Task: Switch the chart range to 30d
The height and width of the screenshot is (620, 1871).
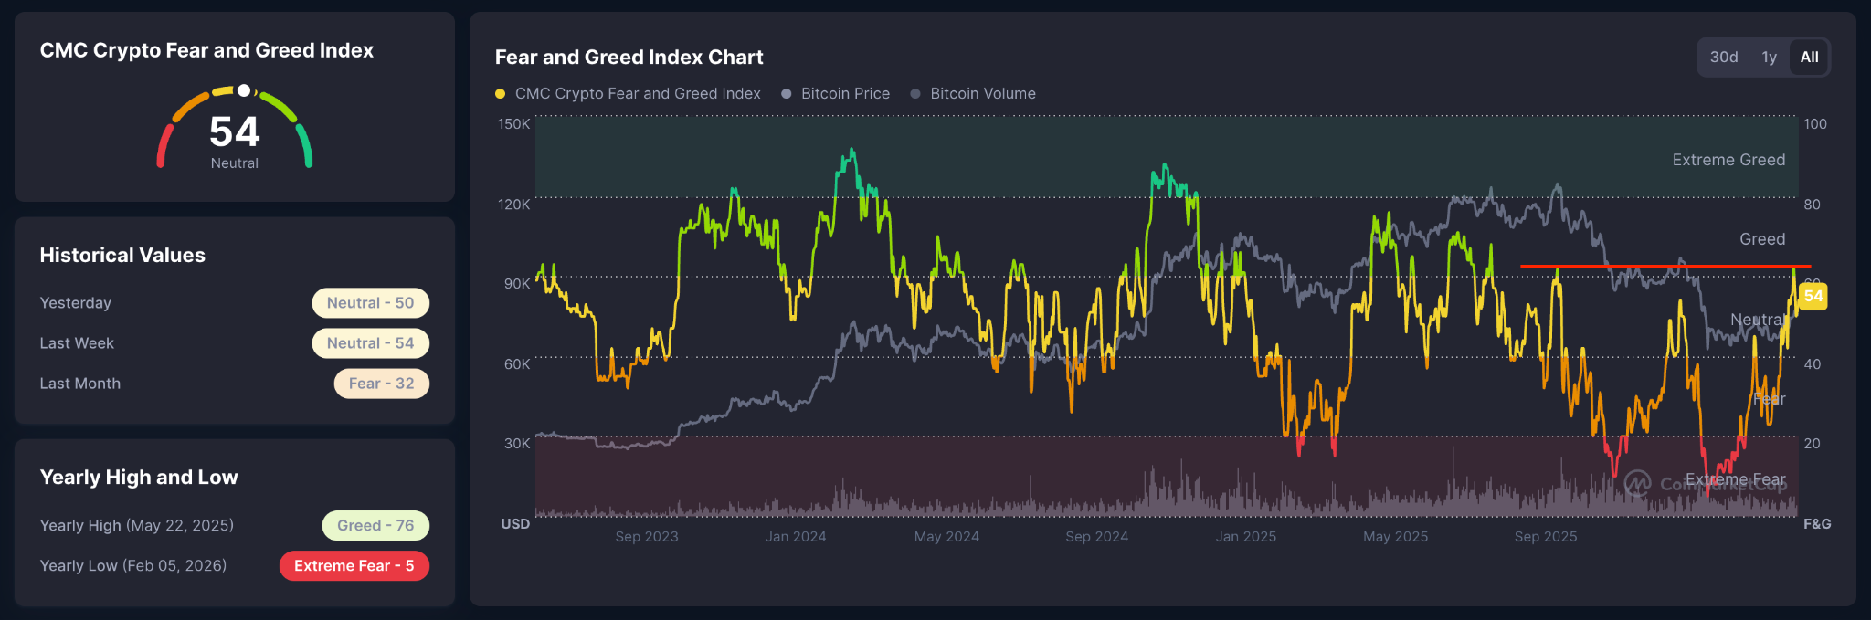Action: [x=1724, y=57]
